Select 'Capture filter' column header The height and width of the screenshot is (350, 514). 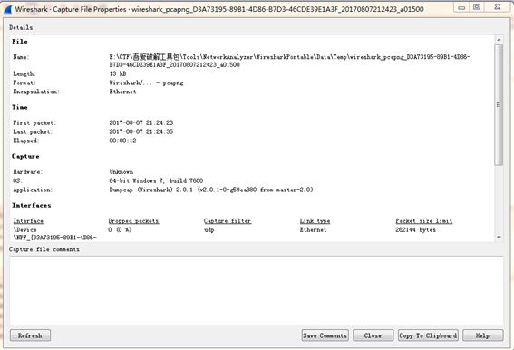(228, 220)
